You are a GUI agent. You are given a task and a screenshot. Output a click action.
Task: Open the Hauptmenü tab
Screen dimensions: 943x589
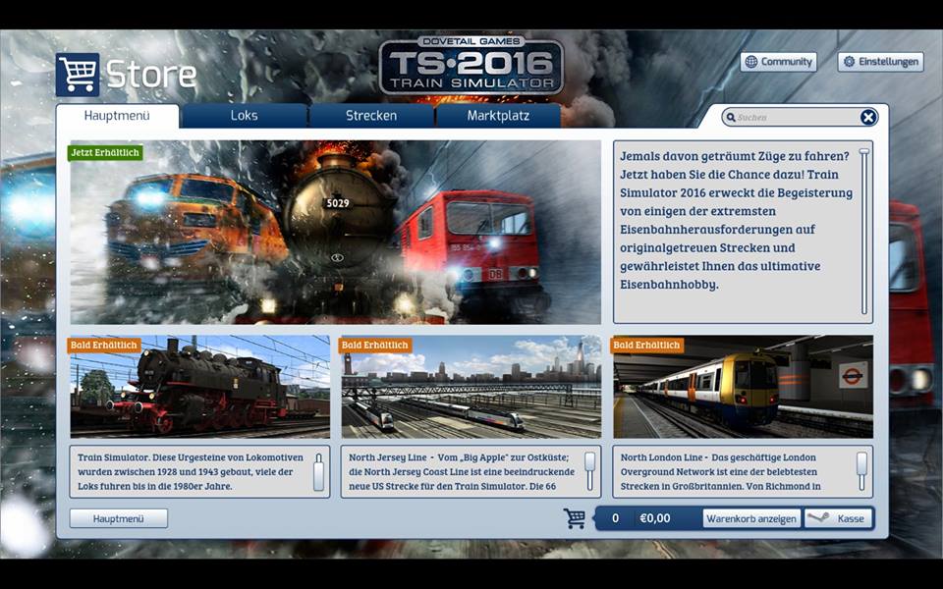117,116
